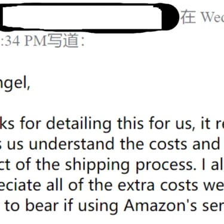Click the word 'using' before Amazon's
The image size is (224, 224).
(x=98, y=206)
